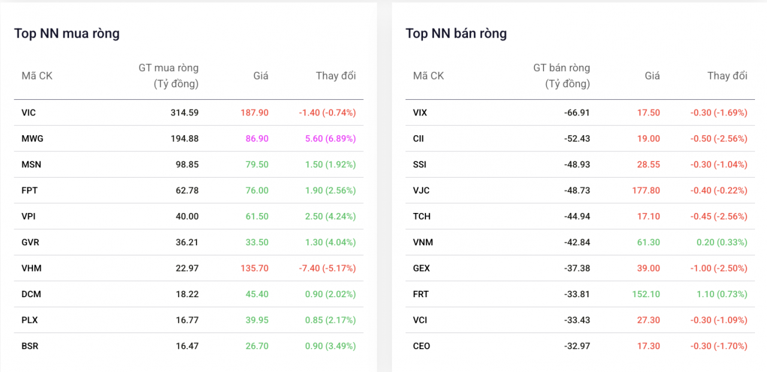
Task: Sort by GT bán ròng column header
Action: coord(561,76)
